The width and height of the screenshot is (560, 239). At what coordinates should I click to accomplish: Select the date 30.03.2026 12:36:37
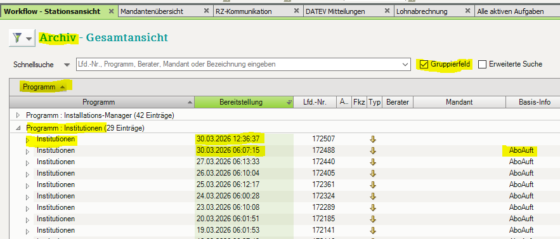228,139
